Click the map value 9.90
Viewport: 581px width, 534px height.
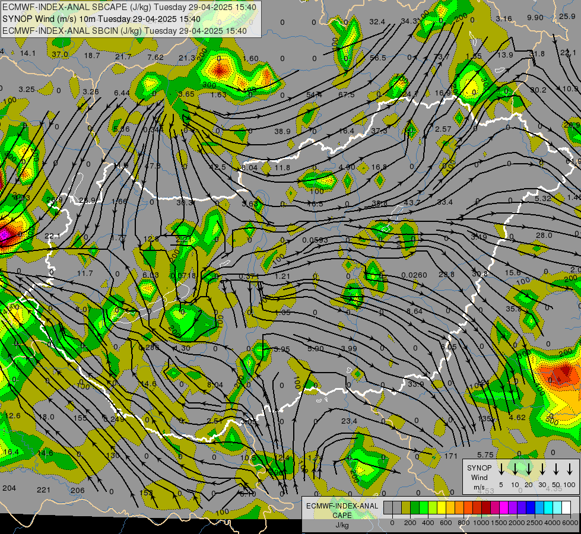coord(535,18)
